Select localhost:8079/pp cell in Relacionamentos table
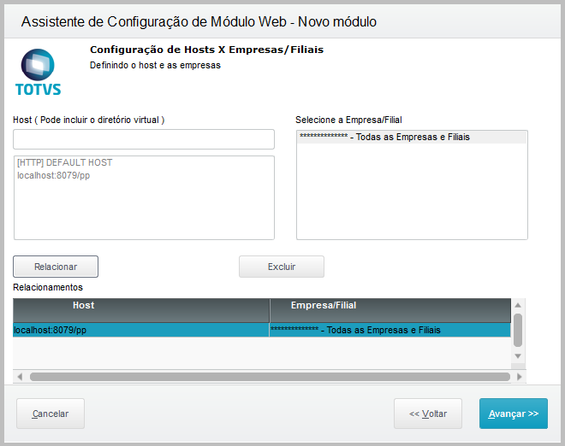This screenshot has height=446, width=565. [x=141, y=330]
